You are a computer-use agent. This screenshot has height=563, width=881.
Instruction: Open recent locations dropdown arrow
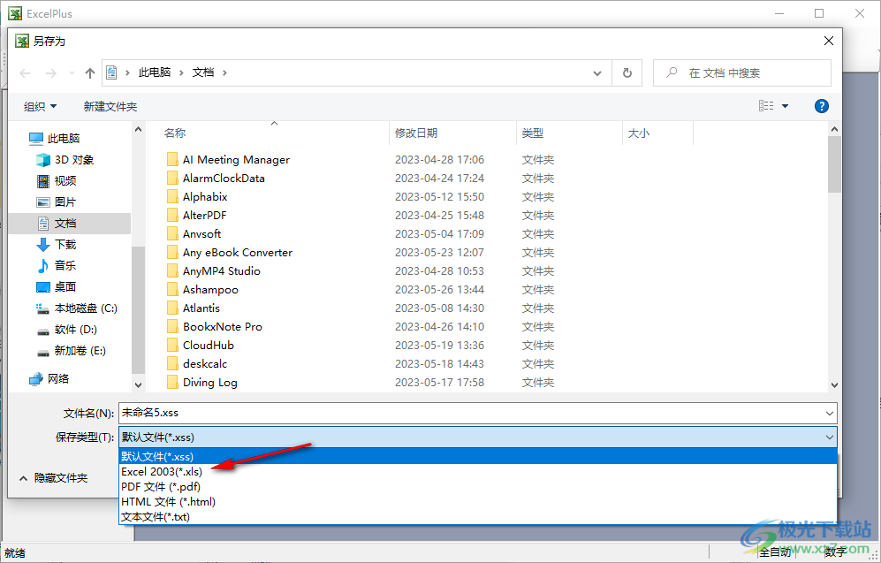72,73
